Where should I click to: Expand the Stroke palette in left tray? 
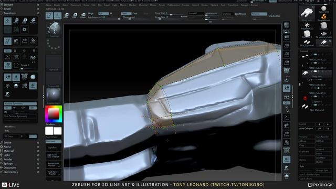point(7,142)
